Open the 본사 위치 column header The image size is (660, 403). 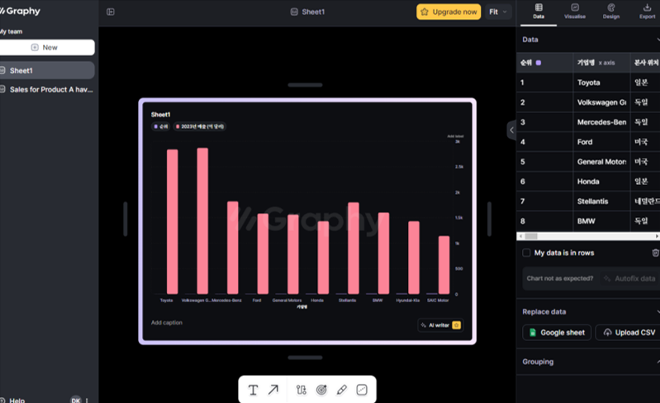coord(645,63)
